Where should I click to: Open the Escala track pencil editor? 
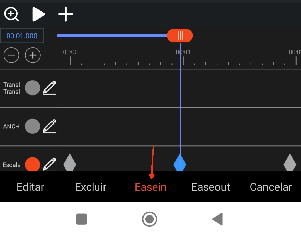click(50, 164)
